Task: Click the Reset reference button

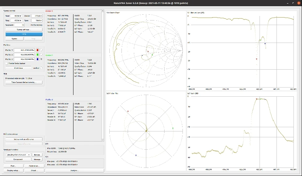Action: pyautogui.click(x=24, y=144)
